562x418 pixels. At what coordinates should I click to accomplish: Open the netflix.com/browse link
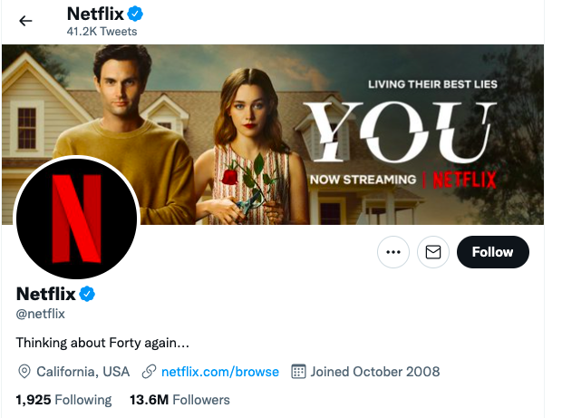click(219, 372)
